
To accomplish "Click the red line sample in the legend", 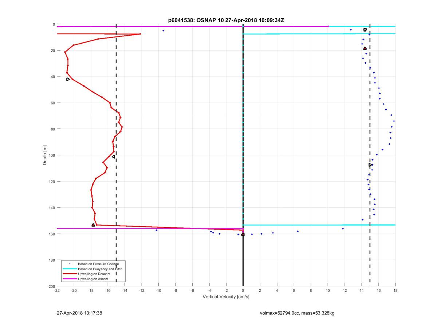I will pyautogui.click(x=70, y=274).
